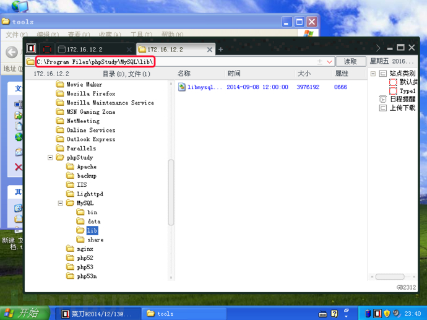
Task: Select the Apache folder icon
Action: 71,166
